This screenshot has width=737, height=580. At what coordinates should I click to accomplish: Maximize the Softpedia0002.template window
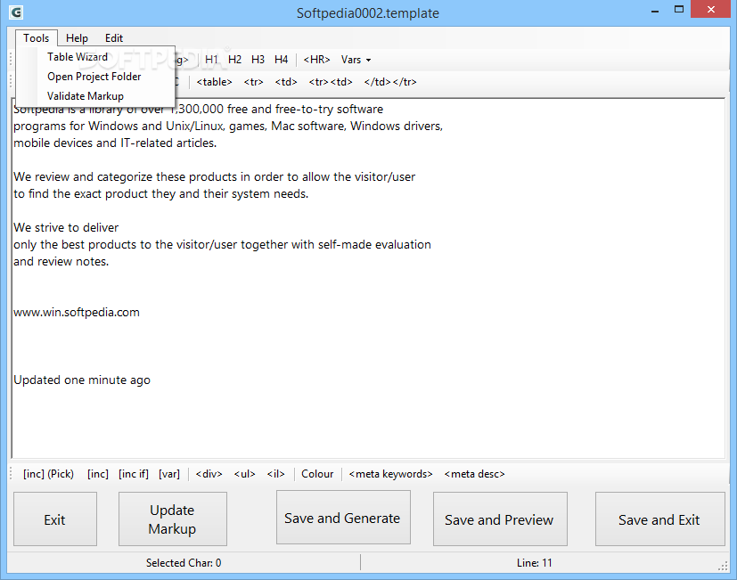point(679,10)
